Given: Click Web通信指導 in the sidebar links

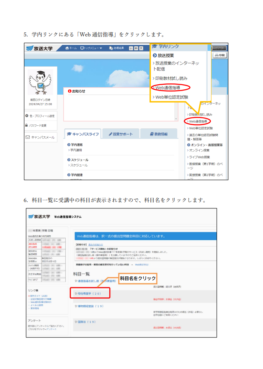Looking at the screenshot, I should pos(197,122).
